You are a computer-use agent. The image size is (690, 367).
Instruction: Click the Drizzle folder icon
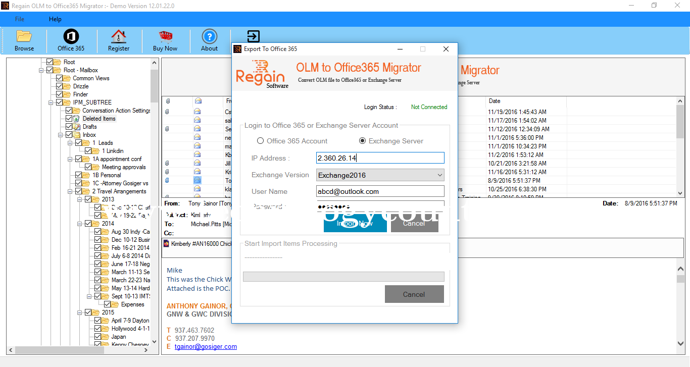[x=67, y=86]
